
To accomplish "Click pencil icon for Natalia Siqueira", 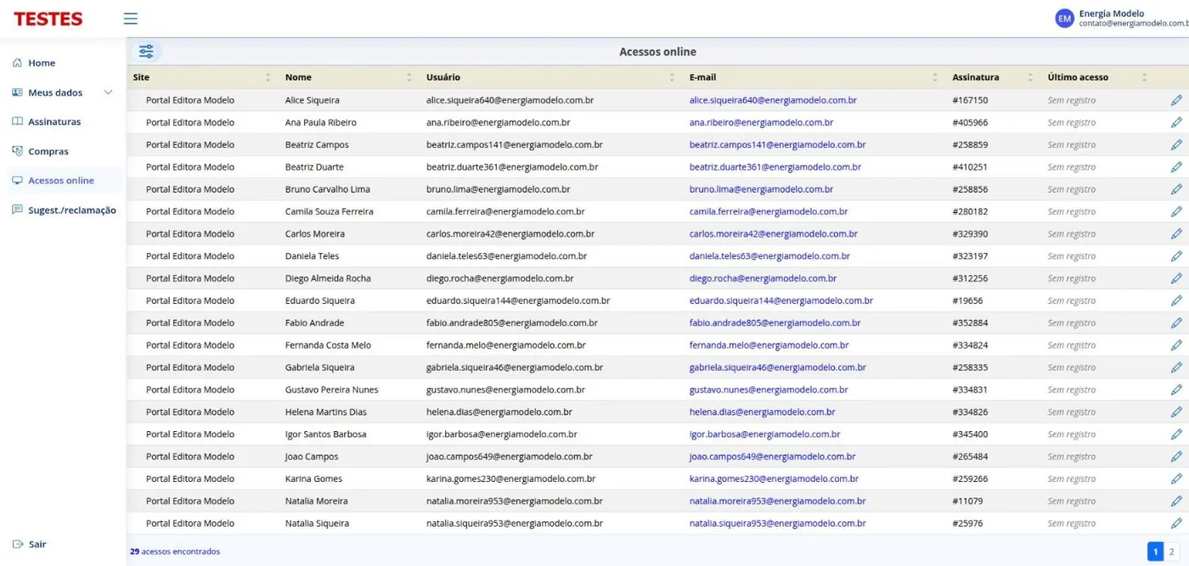I will pyautogui.click(x=1176, y=524).
